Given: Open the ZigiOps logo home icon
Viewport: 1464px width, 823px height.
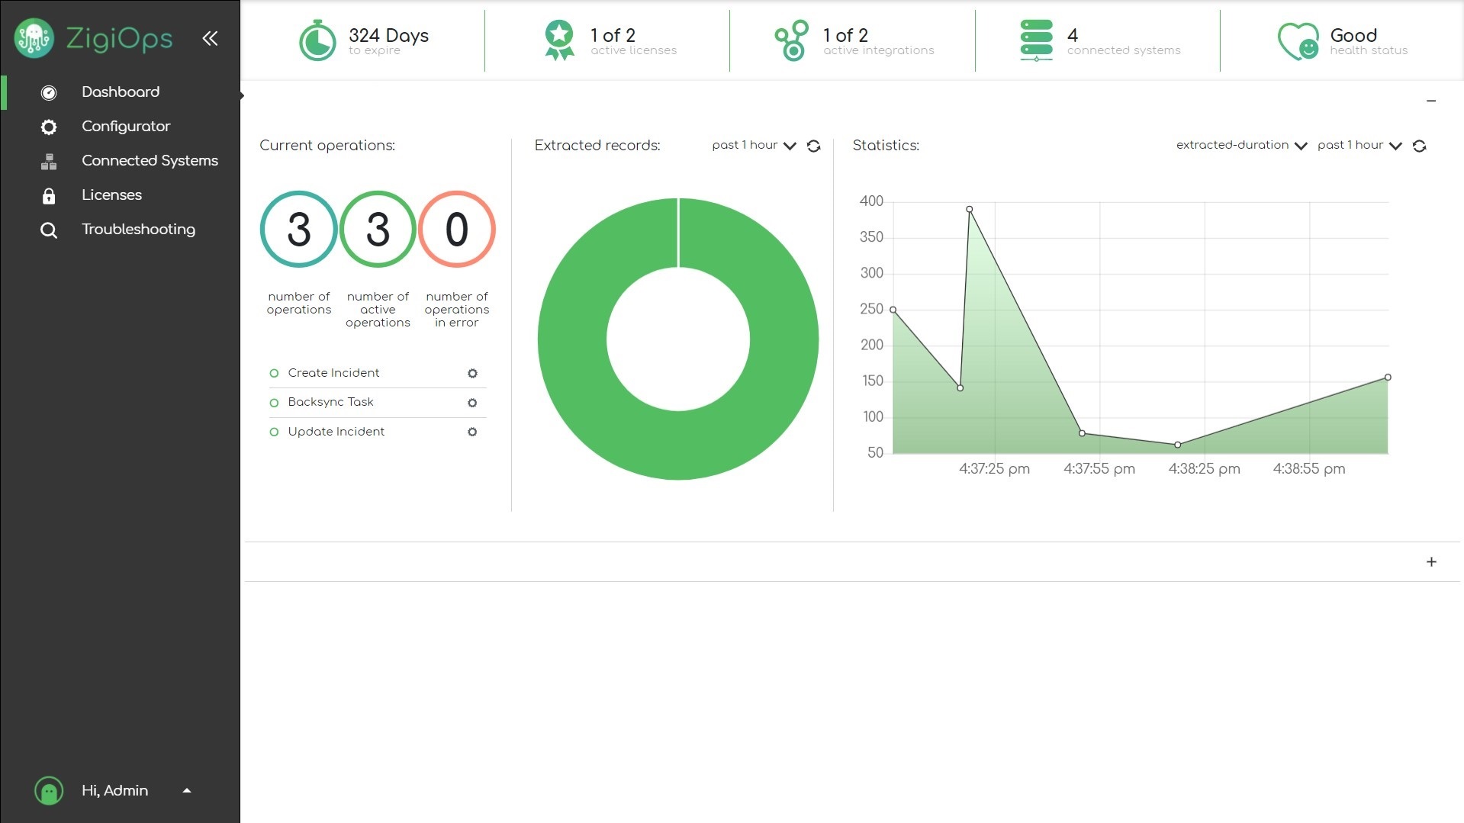Looking at the screenshot, I should (x=34, y=37).
